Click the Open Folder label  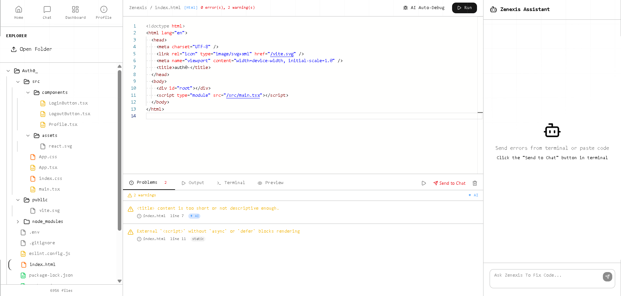36,49
